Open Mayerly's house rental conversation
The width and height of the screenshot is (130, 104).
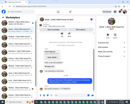click(x=17, y=67)
